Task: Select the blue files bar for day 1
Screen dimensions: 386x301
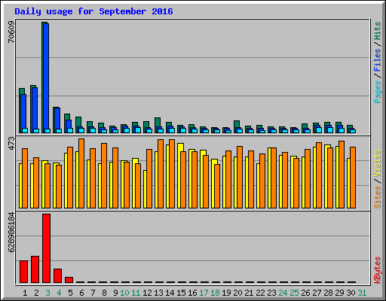Action: pyautogui.click(x=23, y=111)
